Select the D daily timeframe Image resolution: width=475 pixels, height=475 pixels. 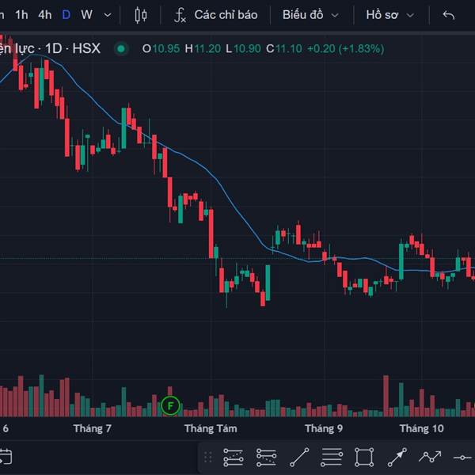[66, 14]
